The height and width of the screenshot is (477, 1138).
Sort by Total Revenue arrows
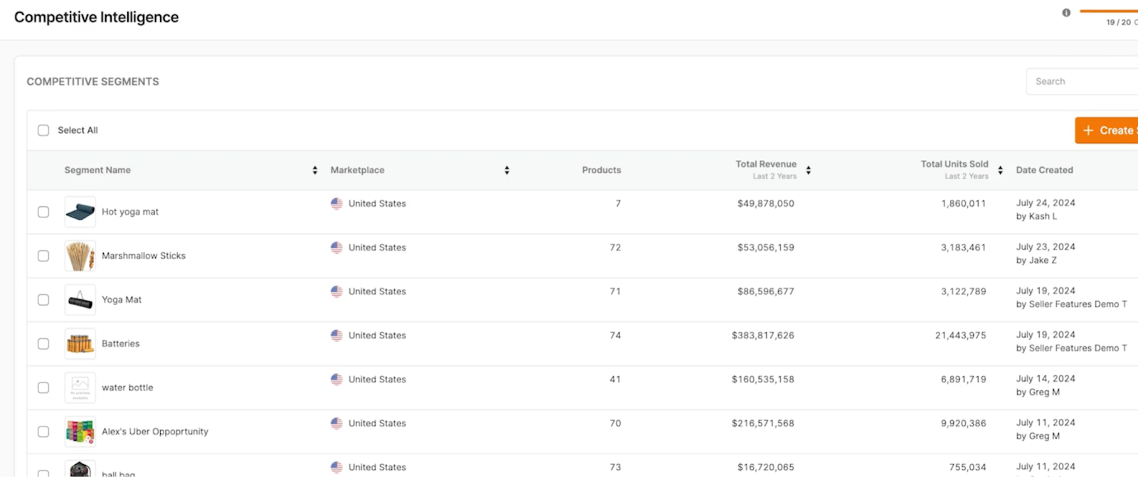809,171
